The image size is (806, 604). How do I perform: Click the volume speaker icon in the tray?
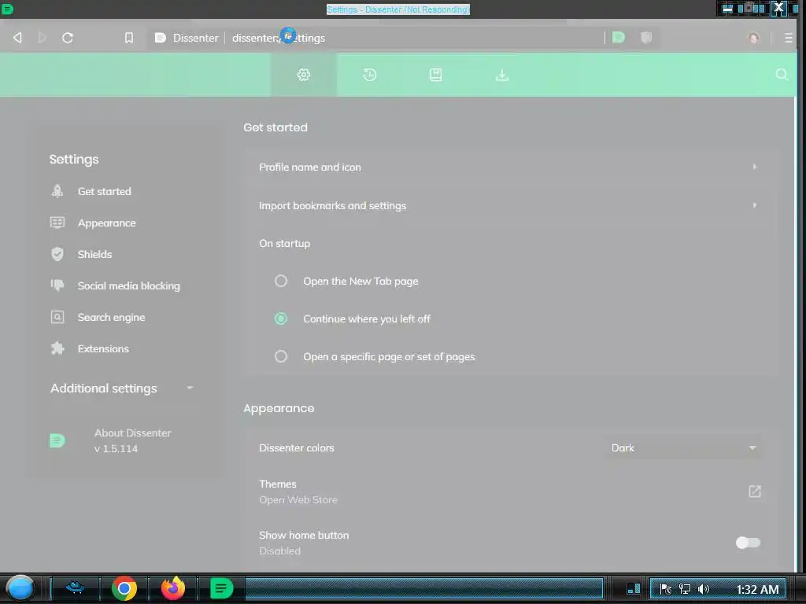pos(704,589)
